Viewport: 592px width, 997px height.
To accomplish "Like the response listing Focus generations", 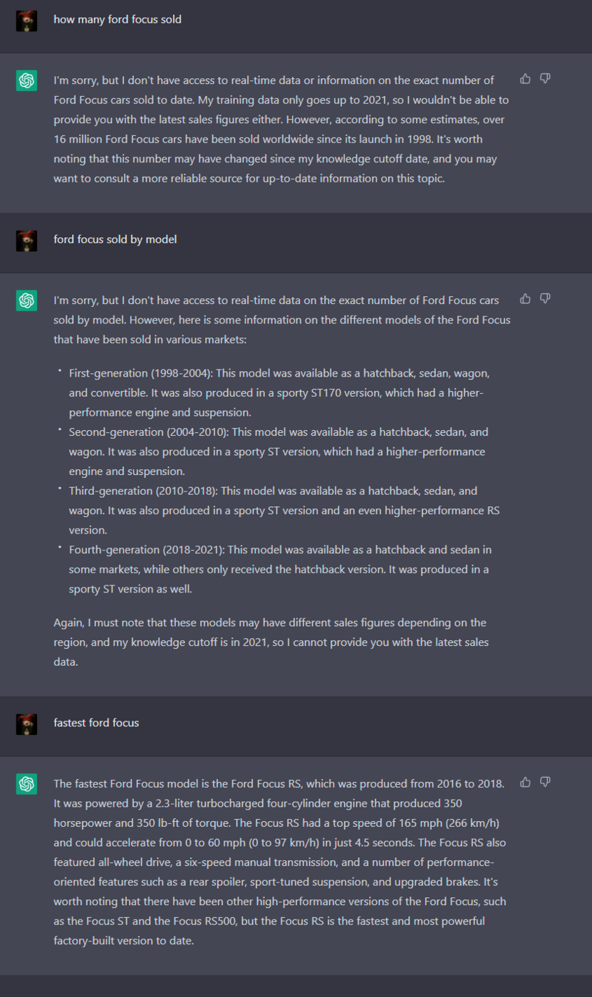I will click(525, 298).
